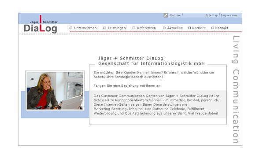Open the Leistungen menu item

(117, 28)
